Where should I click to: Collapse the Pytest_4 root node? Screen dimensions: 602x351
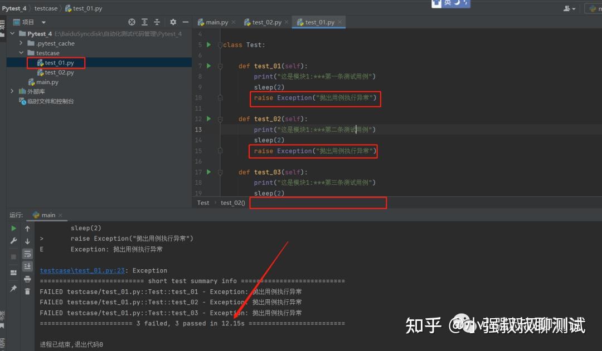(x=12, y=34)
